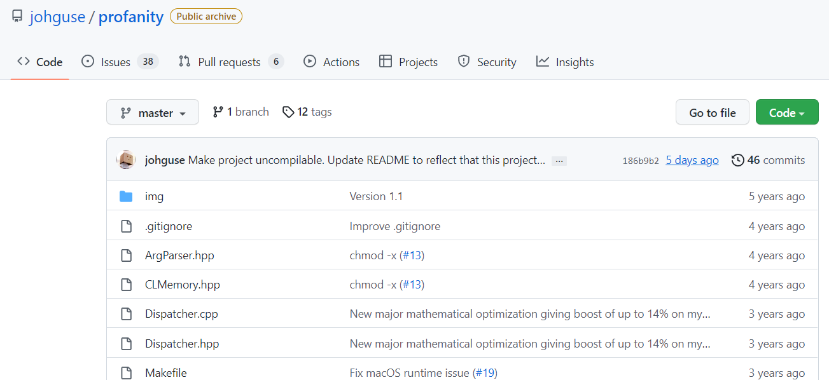Open the johguse owner profile link
The height and width of the screenshot is (380, 829).
57,17
